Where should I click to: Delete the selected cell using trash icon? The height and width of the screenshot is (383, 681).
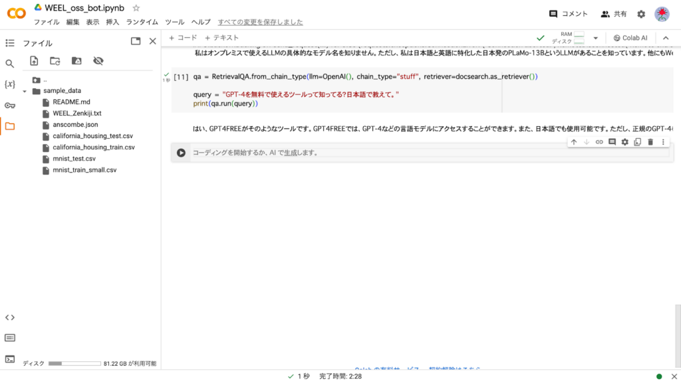click(x=650, y=142)
